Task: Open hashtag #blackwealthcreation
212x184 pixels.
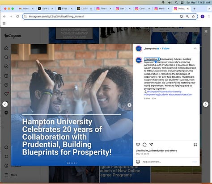Action: [x=180, y=95]
